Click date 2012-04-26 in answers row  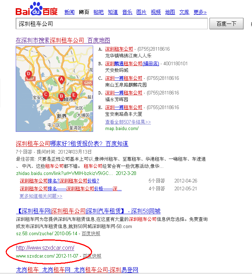(x=186, y=181)
